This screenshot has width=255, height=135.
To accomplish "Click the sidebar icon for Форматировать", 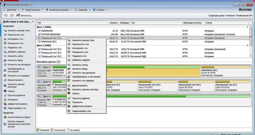I will point(5,80).
